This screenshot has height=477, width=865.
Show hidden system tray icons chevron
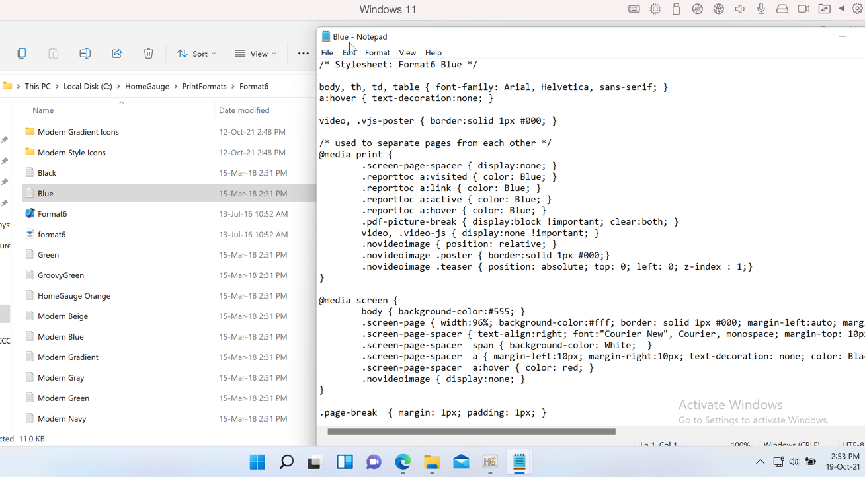tap(760, 462)
